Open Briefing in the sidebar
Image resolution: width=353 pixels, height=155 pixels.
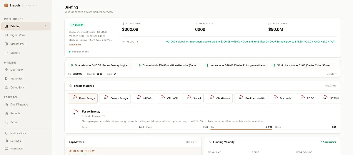[26, 26]
